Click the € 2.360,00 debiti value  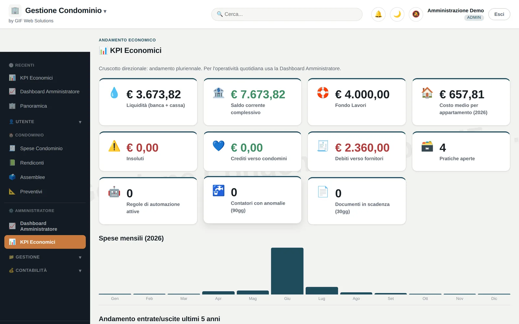click(362, 148)
